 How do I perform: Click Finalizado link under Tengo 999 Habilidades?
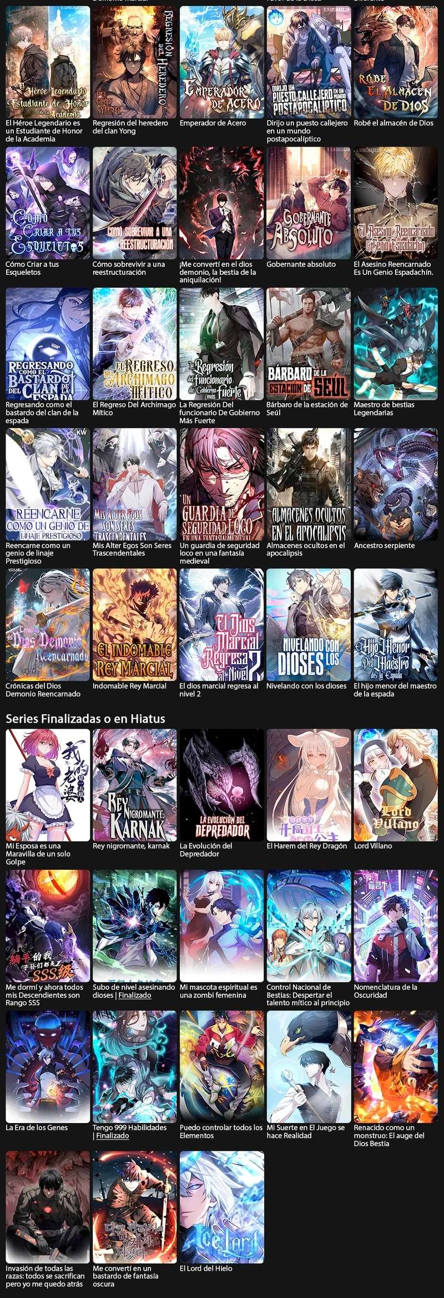pyautogui.click(x=113, y=1136)
